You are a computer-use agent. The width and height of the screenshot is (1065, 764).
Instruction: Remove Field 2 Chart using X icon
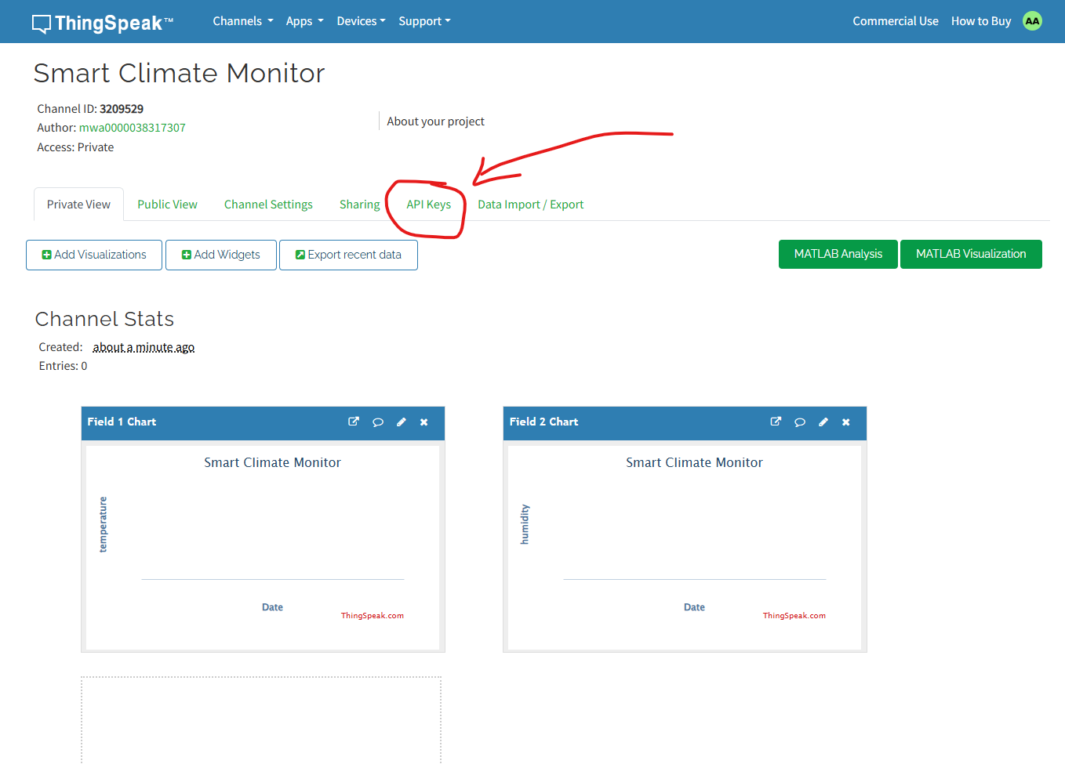coord(846,422)
